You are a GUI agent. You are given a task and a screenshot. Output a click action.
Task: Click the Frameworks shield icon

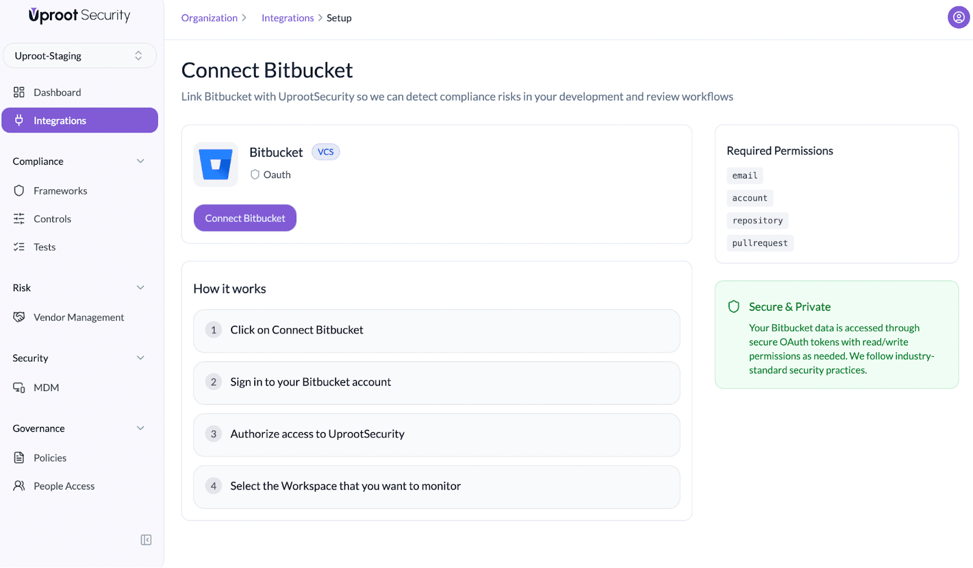(x=19, y=191)
